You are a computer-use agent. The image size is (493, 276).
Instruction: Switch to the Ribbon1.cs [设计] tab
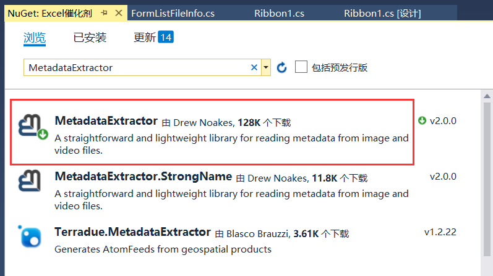(x=384, y=12)
